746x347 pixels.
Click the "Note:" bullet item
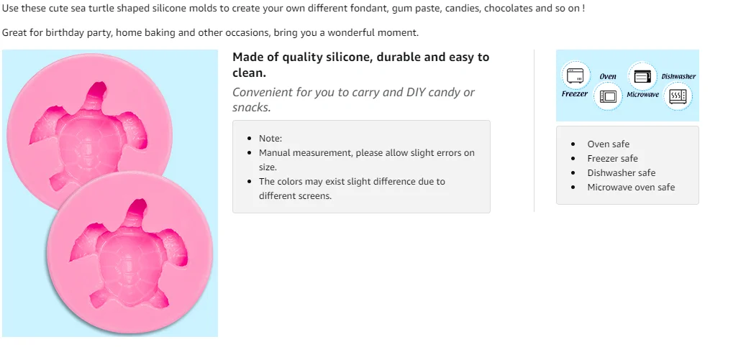[x=270, y=139]
